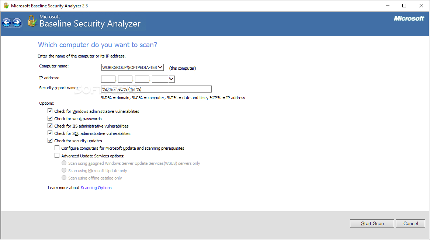This screenshot has width=430, height=240.
Task: Minimize the Baseline Security Analyzer window
Action: point(388,6)
